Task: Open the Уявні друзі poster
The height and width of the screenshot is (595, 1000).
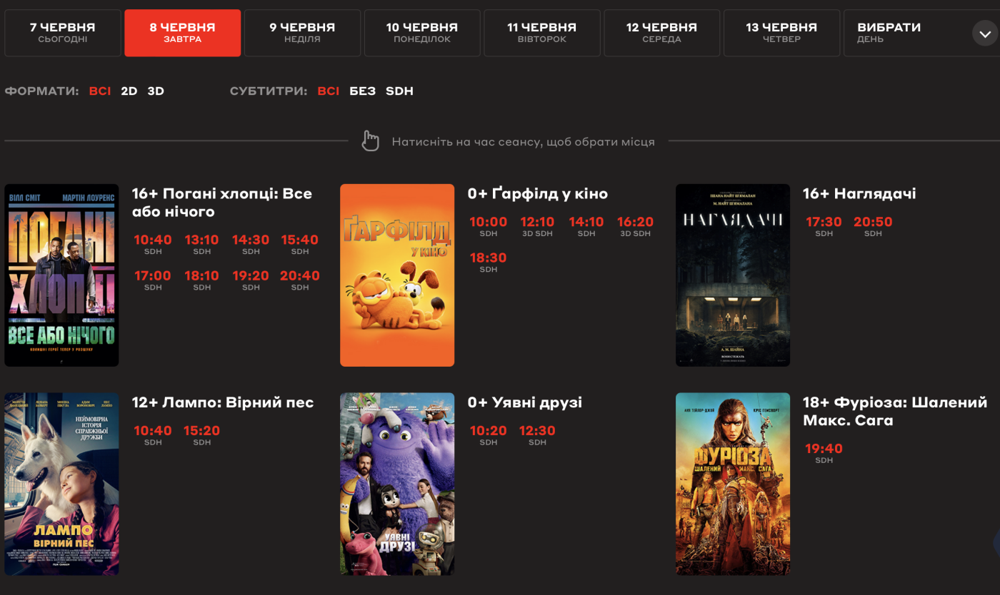Action: click(x=397, y=484)
